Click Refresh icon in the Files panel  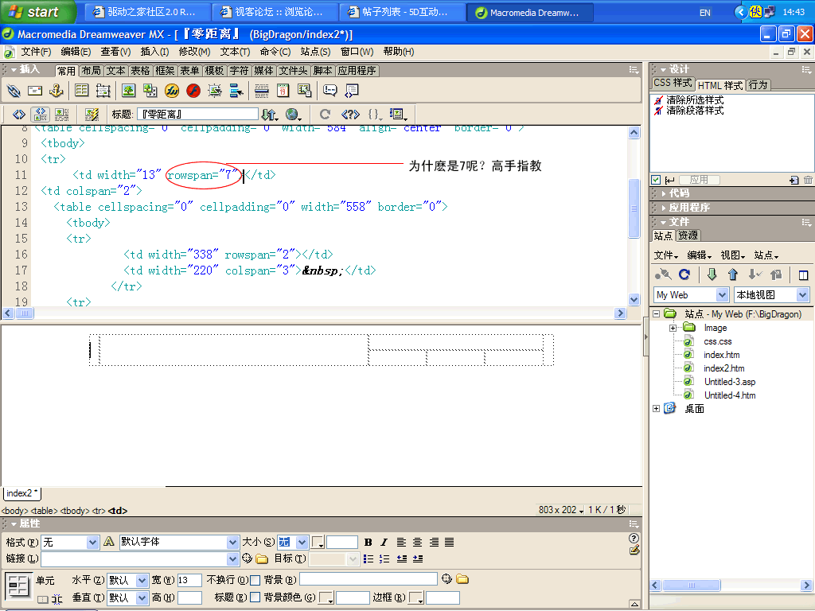(684, 274)
